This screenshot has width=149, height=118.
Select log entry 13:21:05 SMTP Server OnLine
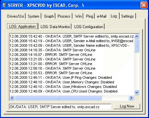(x=72, y=59)
